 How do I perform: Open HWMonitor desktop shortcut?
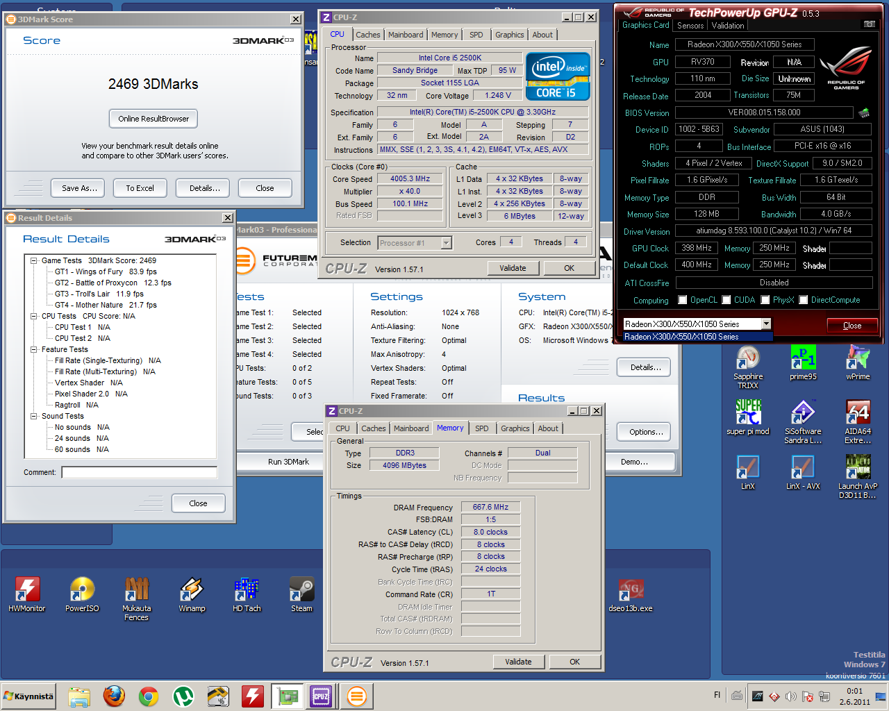[x=27, y=595]
